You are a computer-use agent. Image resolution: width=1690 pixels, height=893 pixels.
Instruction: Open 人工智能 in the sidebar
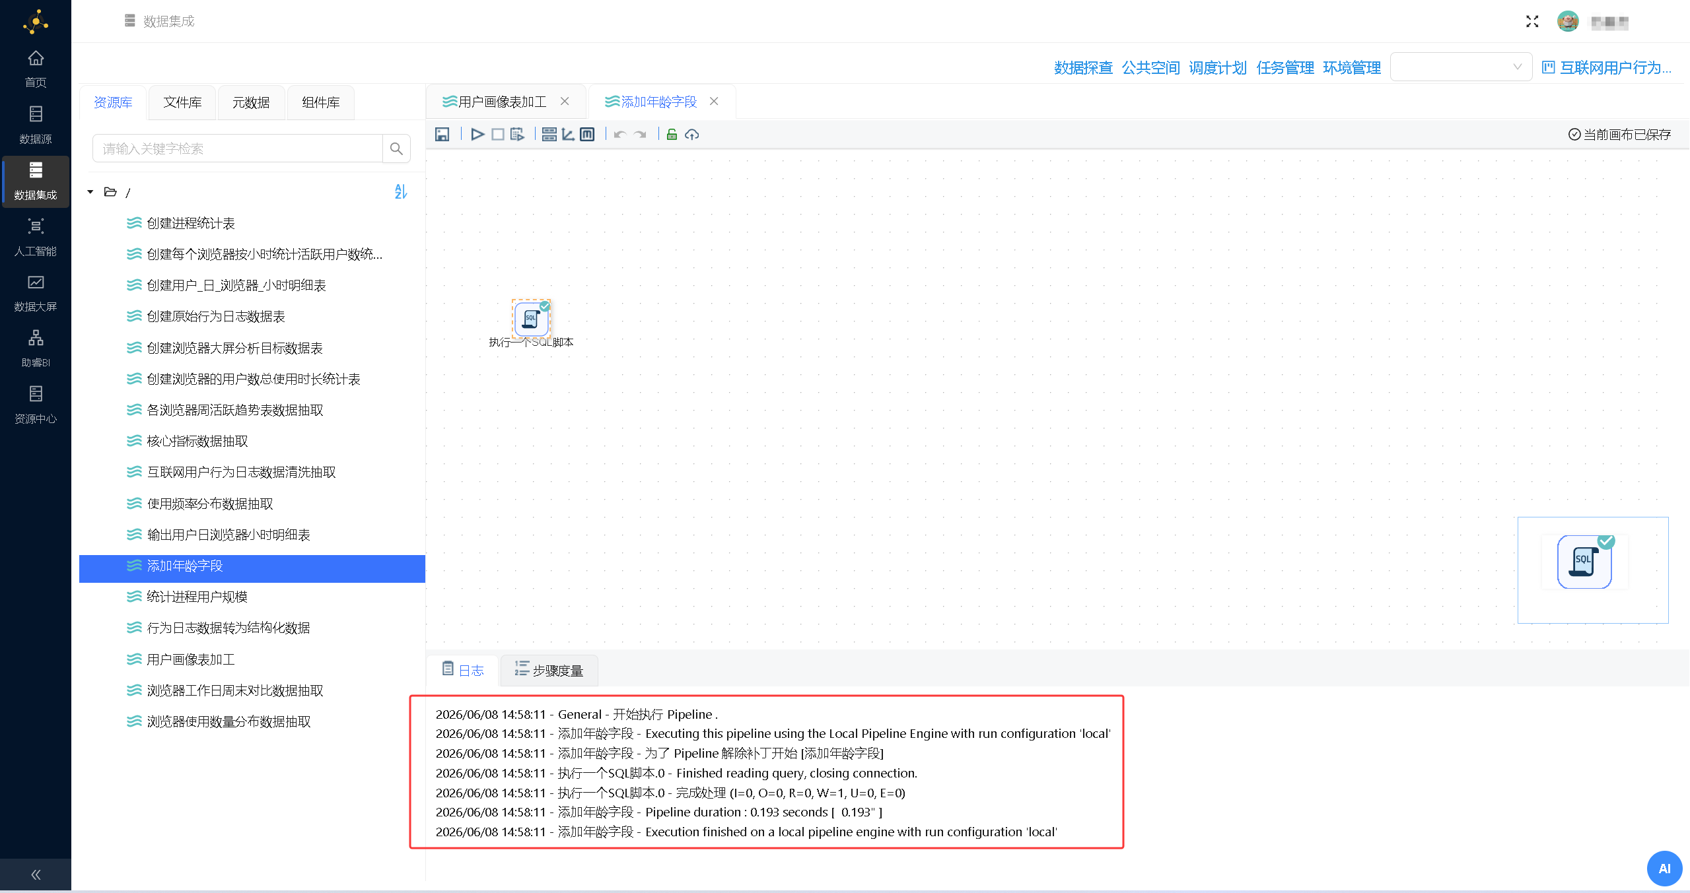36,237
